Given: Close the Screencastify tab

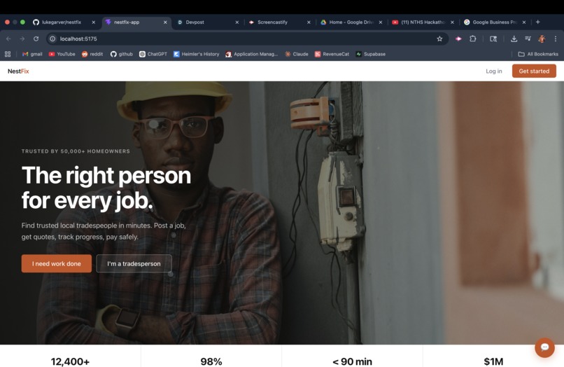Looking at the screenshot, I should (x=309, y=22).
